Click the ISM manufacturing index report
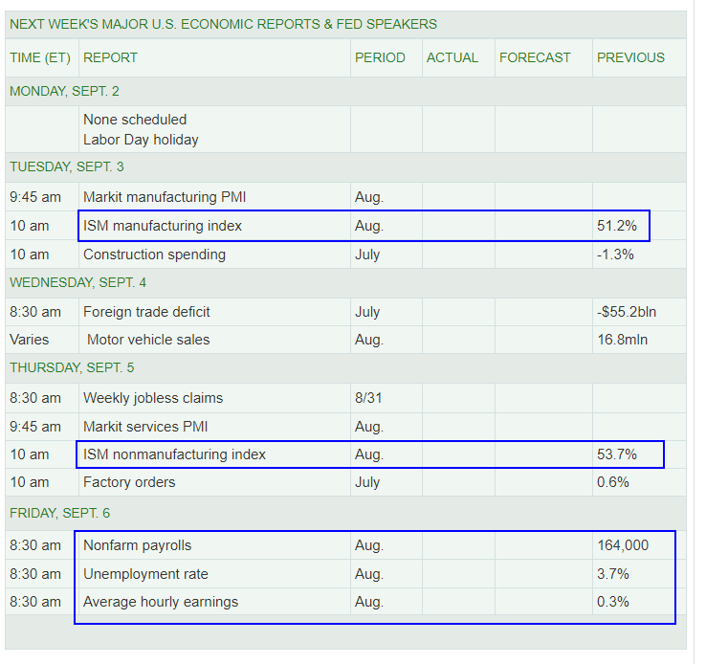 pyautogui.click(x=163, y=226)
